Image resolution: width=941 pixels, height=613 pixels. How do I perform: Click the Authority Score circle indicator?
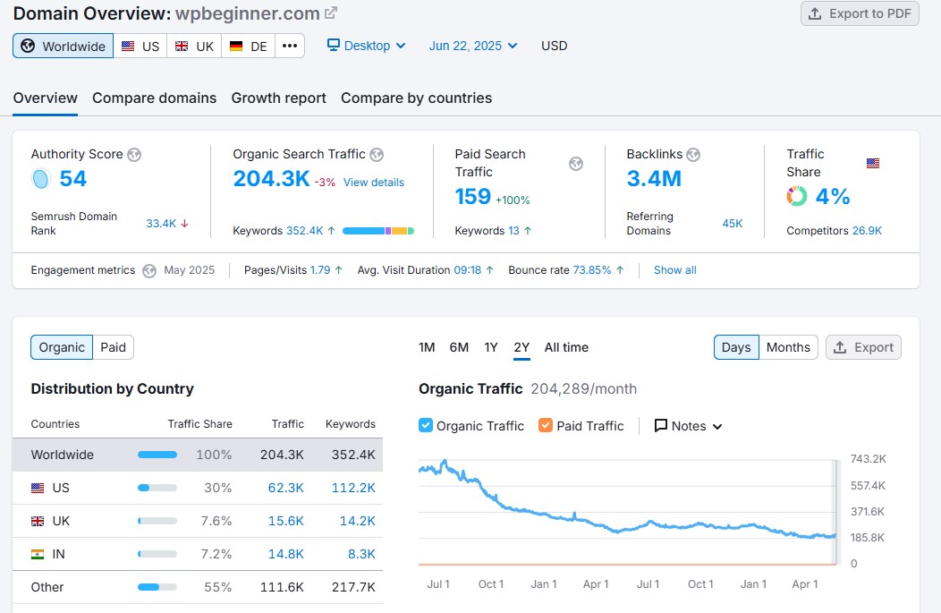coord(41,179)
